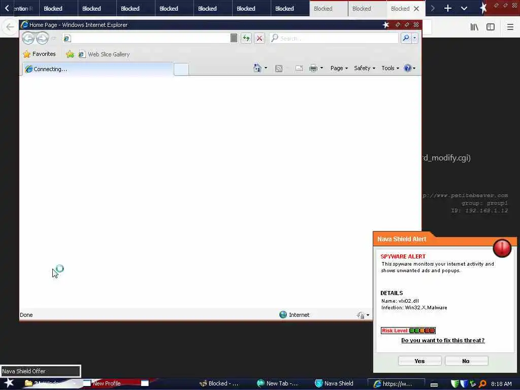
Task: Expand the Print dropdown arrow
Action: (x=321, y=68)
